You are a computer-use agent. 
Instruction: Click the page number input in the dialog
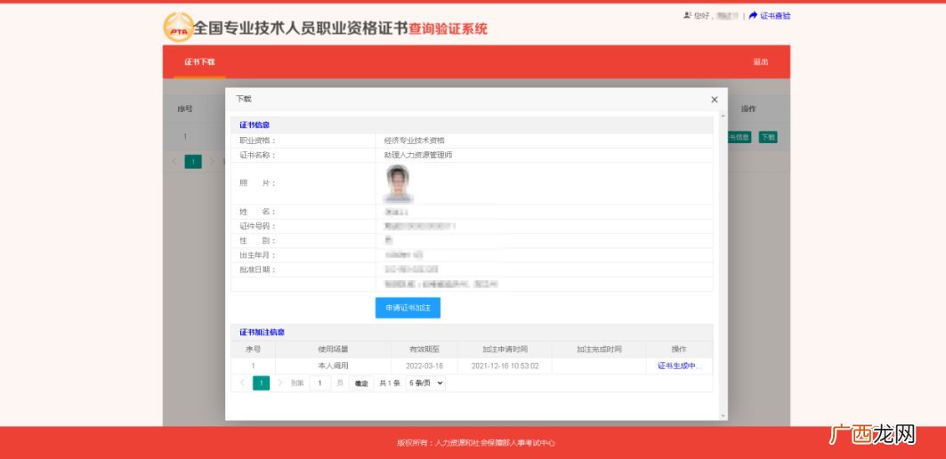pyautogui.click(x=319, y=383)
